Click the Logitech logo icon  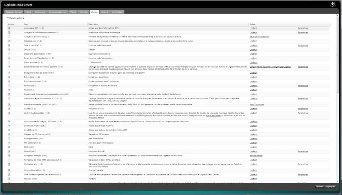333,5
